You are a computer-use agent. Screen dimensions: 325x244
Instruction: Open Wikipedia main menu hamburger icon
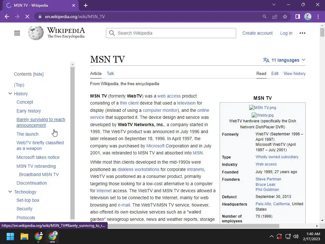(x=17, y=33)
